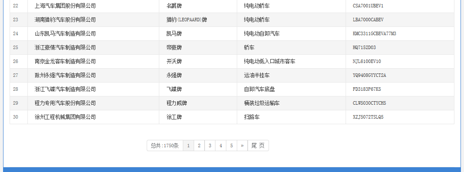Click vehicle type 运油半挂车
Screen dimensions: 464x172
click(x=257, y=76)
